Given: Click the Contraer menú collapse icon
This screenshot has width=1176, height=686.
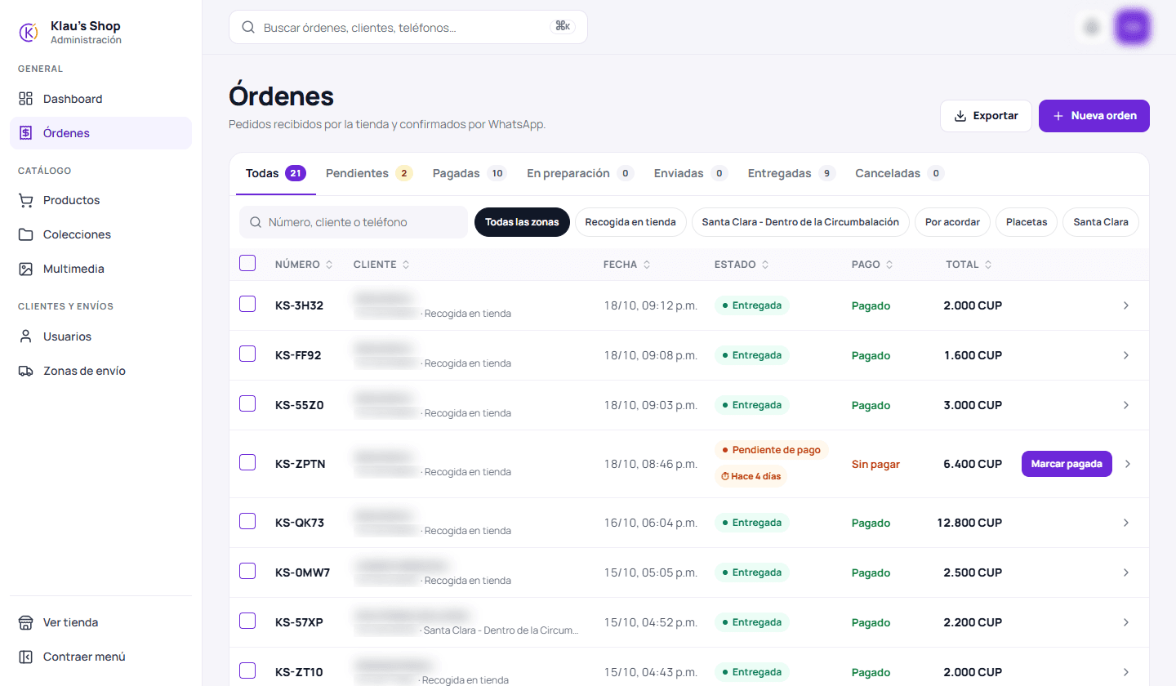Looking at the screenshot, I should pos(26,657).
